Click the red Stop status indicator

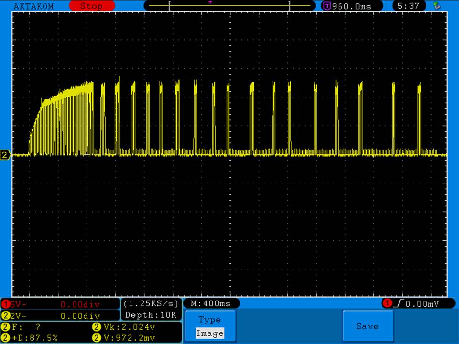tap(92, 6)
